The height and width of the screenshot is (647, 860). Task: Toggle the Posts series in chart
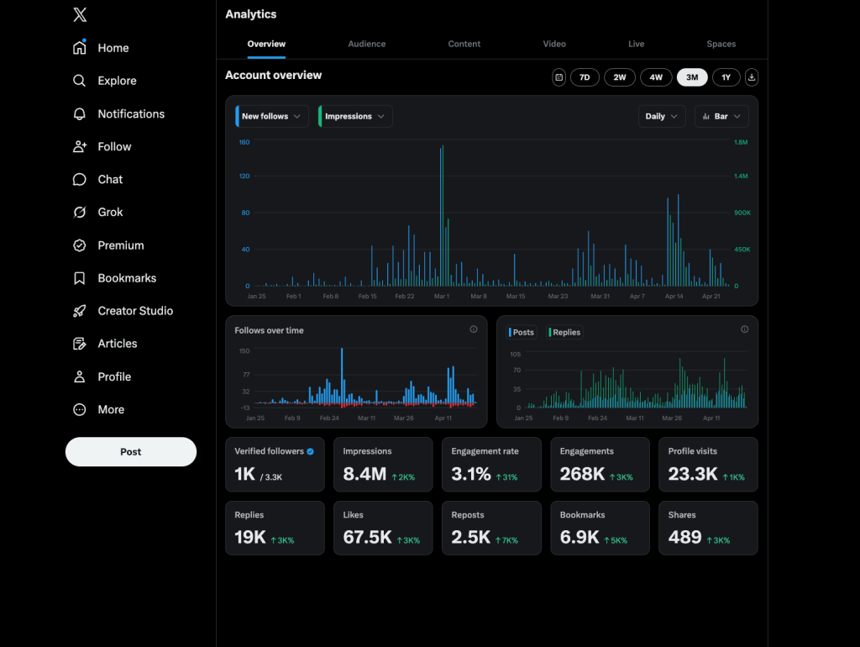[522, 333]
